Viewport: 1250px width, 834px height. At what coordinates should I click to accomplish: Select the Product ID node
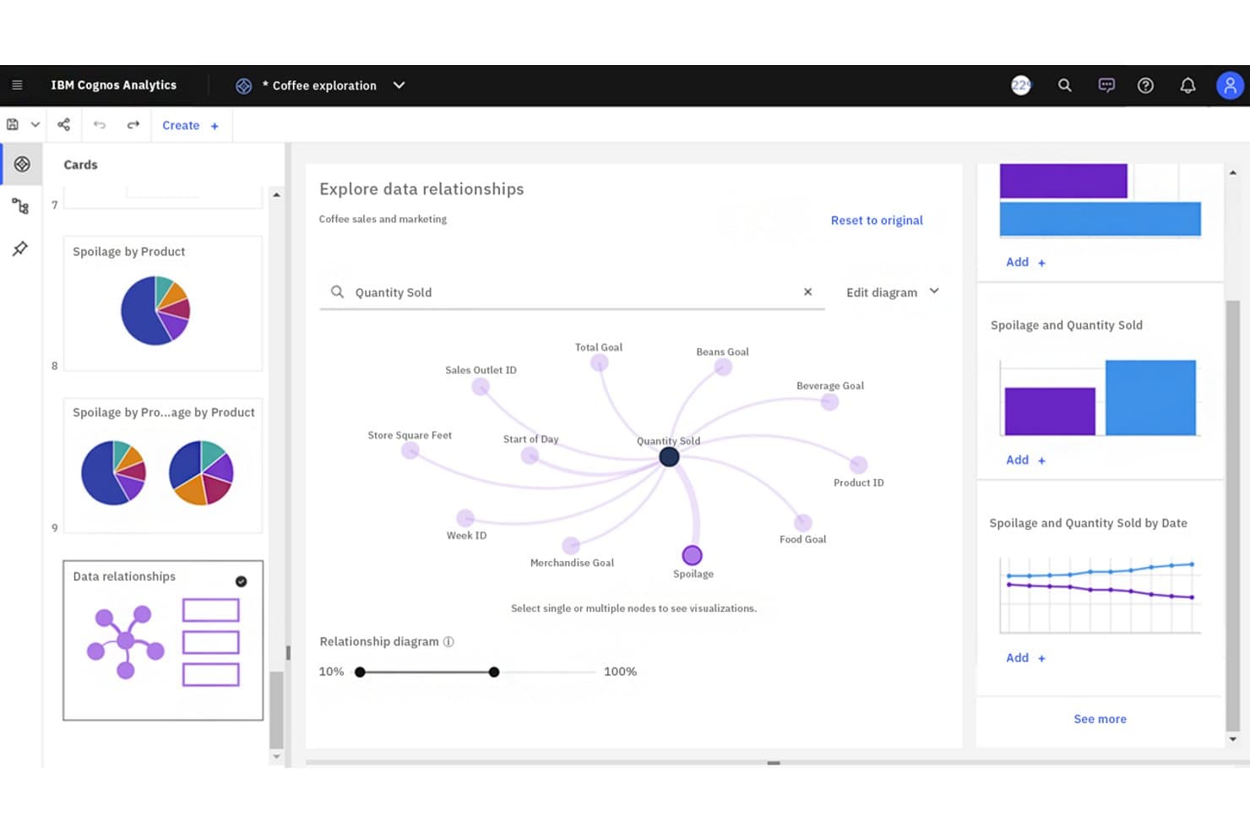coord(858,465)
